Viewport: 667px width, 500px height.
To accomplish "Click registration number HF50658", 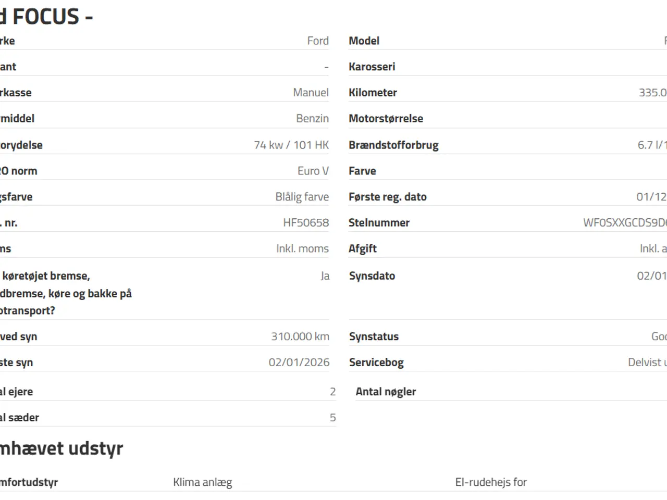I will tap(306, 223).
